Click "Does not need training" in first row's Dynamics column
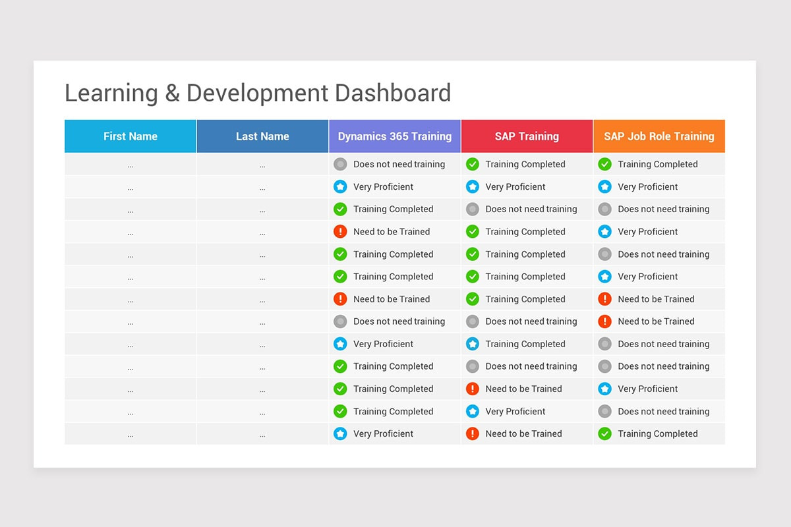Image resolution: width=791 pixels, height=527 pixels. point(399,164)
